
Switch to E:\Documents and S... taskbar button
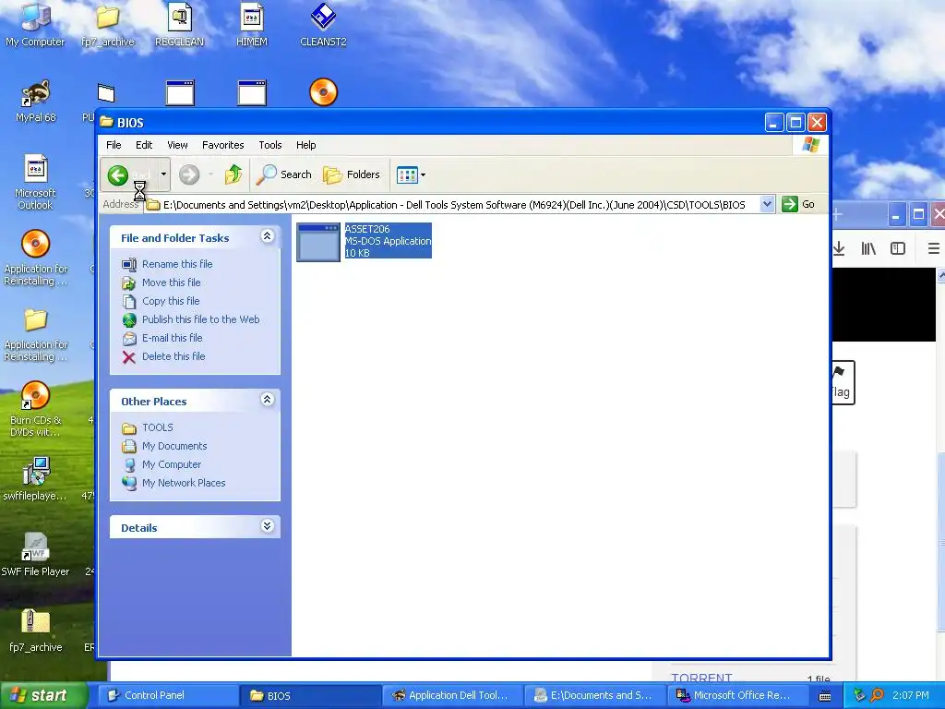595,695
